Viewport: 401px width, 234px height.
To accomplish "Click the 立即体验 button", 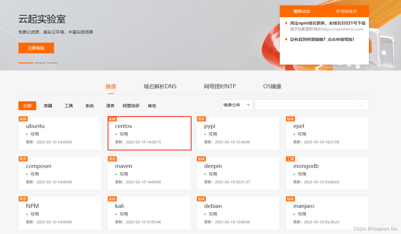I will [36, 48].
